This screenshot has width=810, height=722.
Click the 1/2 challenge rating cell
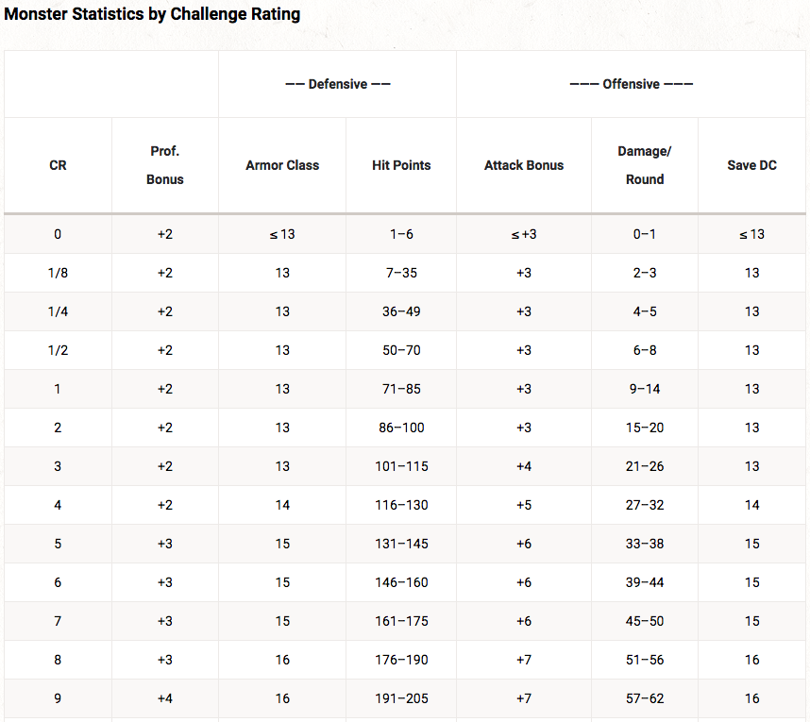pos(58,350)
